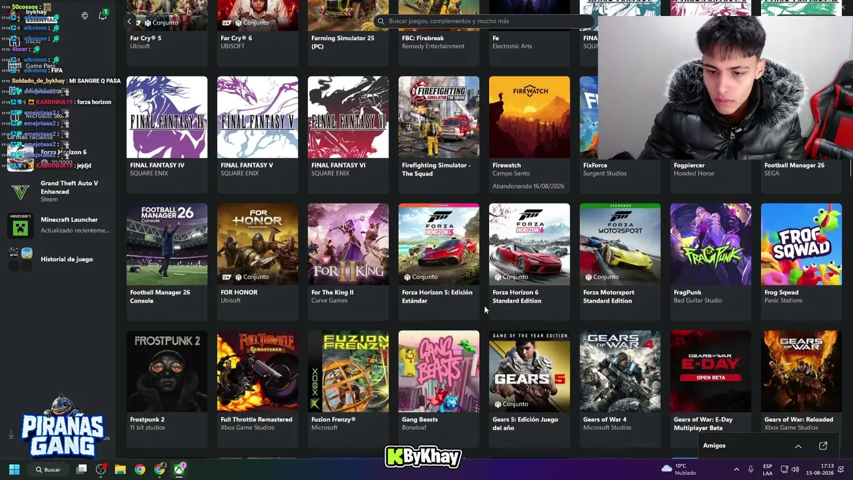Open the Xbox app taskbar icon
This screenshot has height=480, width=853.
coord(179,469)
